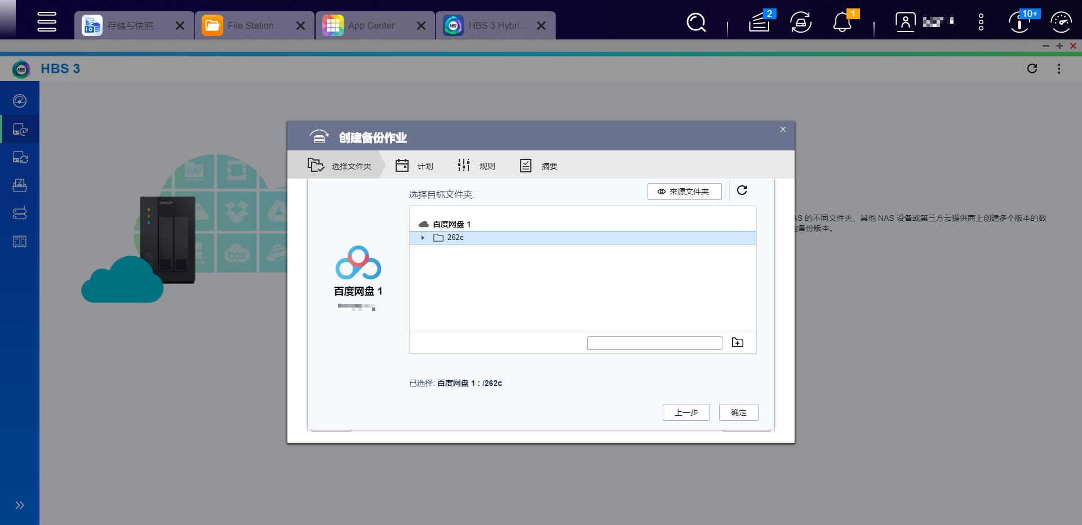1082x525 pixels.
Task: Select the 摘要 wizard step
Action: 538,166
